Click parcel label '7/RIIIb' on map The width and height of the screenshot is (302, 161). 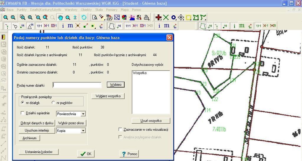219,129
